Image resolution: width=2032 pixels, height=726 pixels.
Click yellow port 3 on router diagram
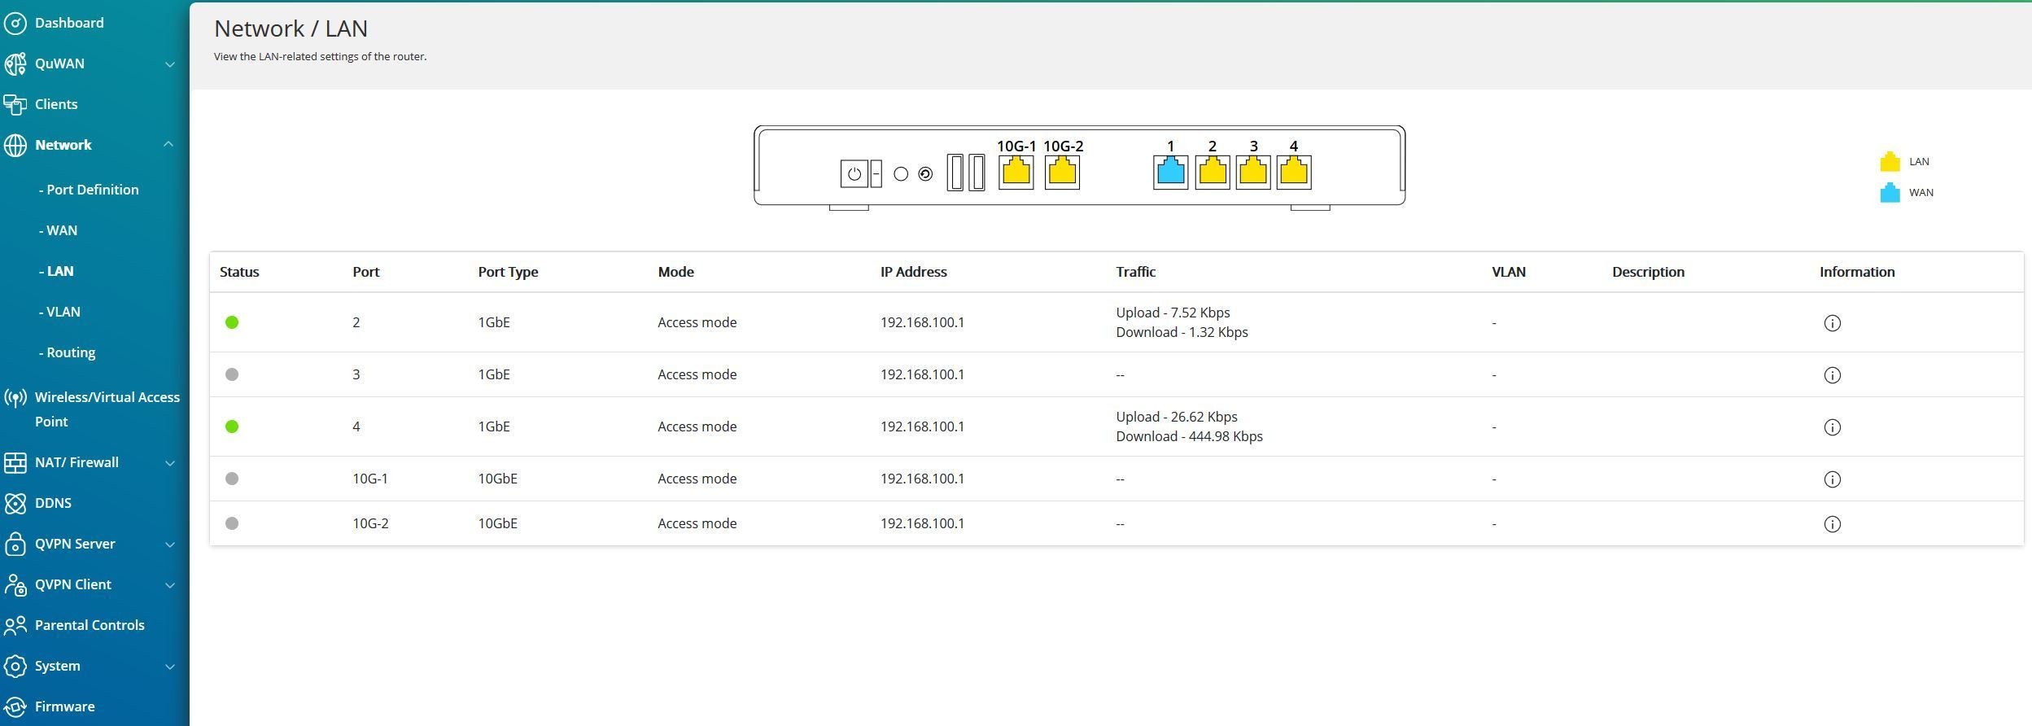(1253, 172)
